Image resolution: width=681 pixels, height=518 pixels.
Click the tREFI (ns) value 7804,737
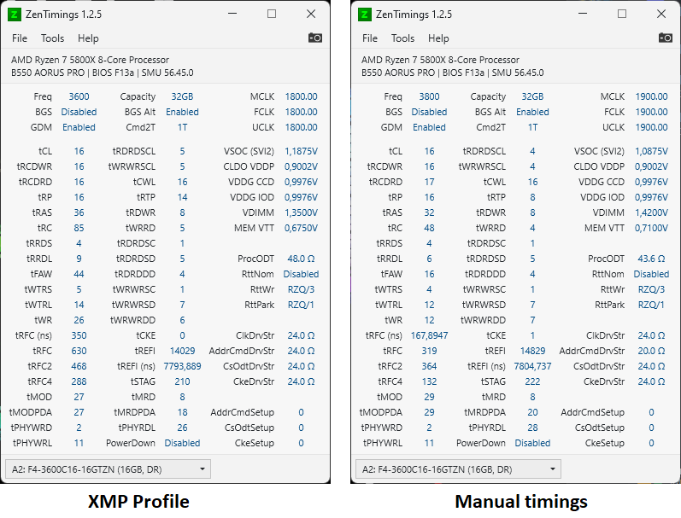532,366
